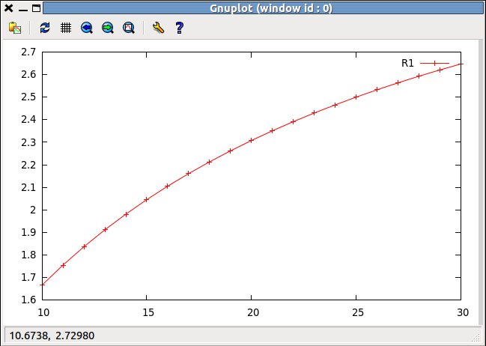
Task: Close the Gnuplot window
Action: click(9, 7)
